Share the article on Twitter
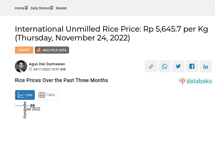Image resolution: width=215 pixels, height=142 pixels. click(178, 66)
